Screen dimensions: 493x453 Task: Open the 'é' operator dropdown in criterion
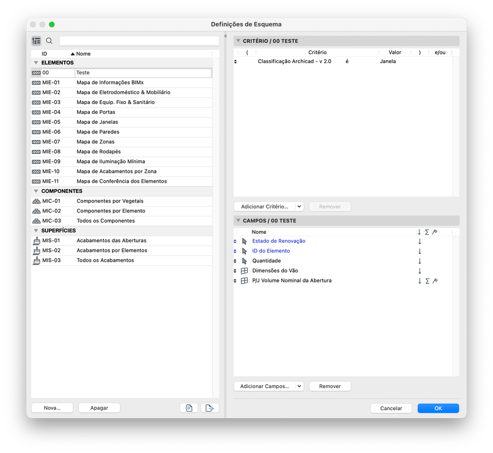pyautogui.click(x=347, y=62)
